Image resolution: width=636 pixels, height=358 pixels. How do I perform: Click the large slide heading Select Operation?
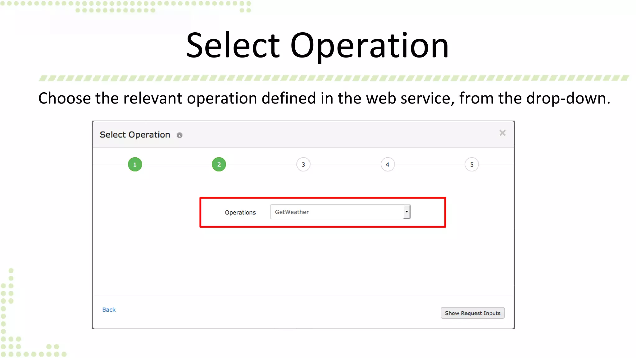click(x=317, y=45)
